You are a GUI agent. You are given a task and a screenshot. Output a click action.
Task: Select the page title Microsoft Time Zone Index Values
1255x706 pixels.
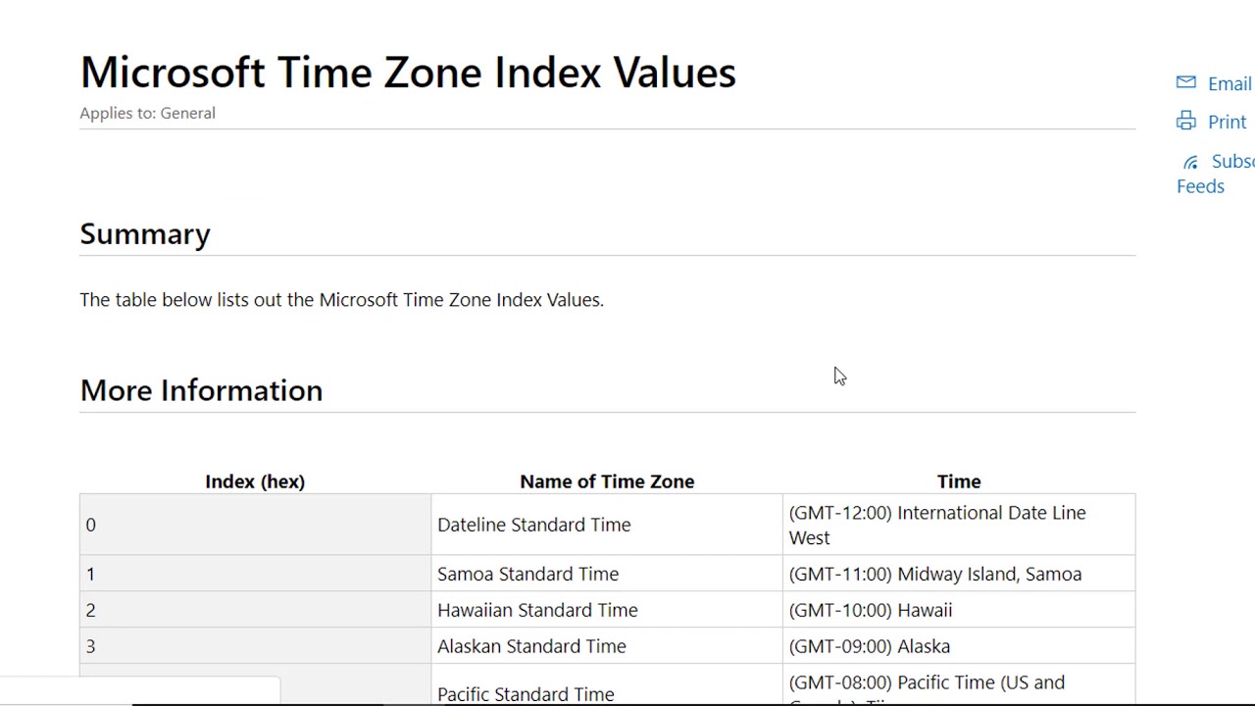pos(408,72)
